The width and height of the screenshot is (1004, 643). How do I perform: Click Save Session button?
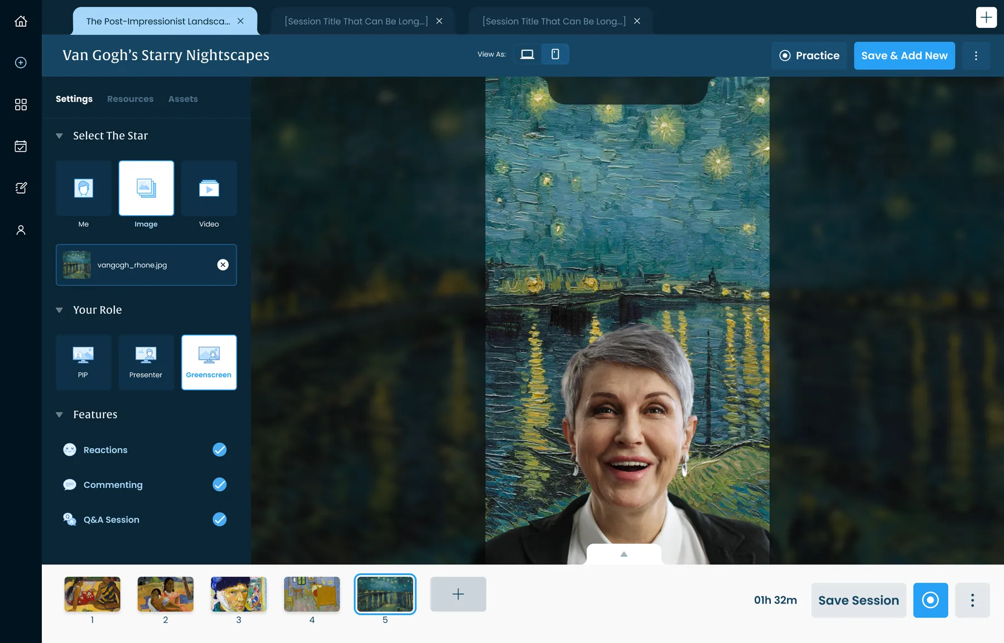pos(858,600)
